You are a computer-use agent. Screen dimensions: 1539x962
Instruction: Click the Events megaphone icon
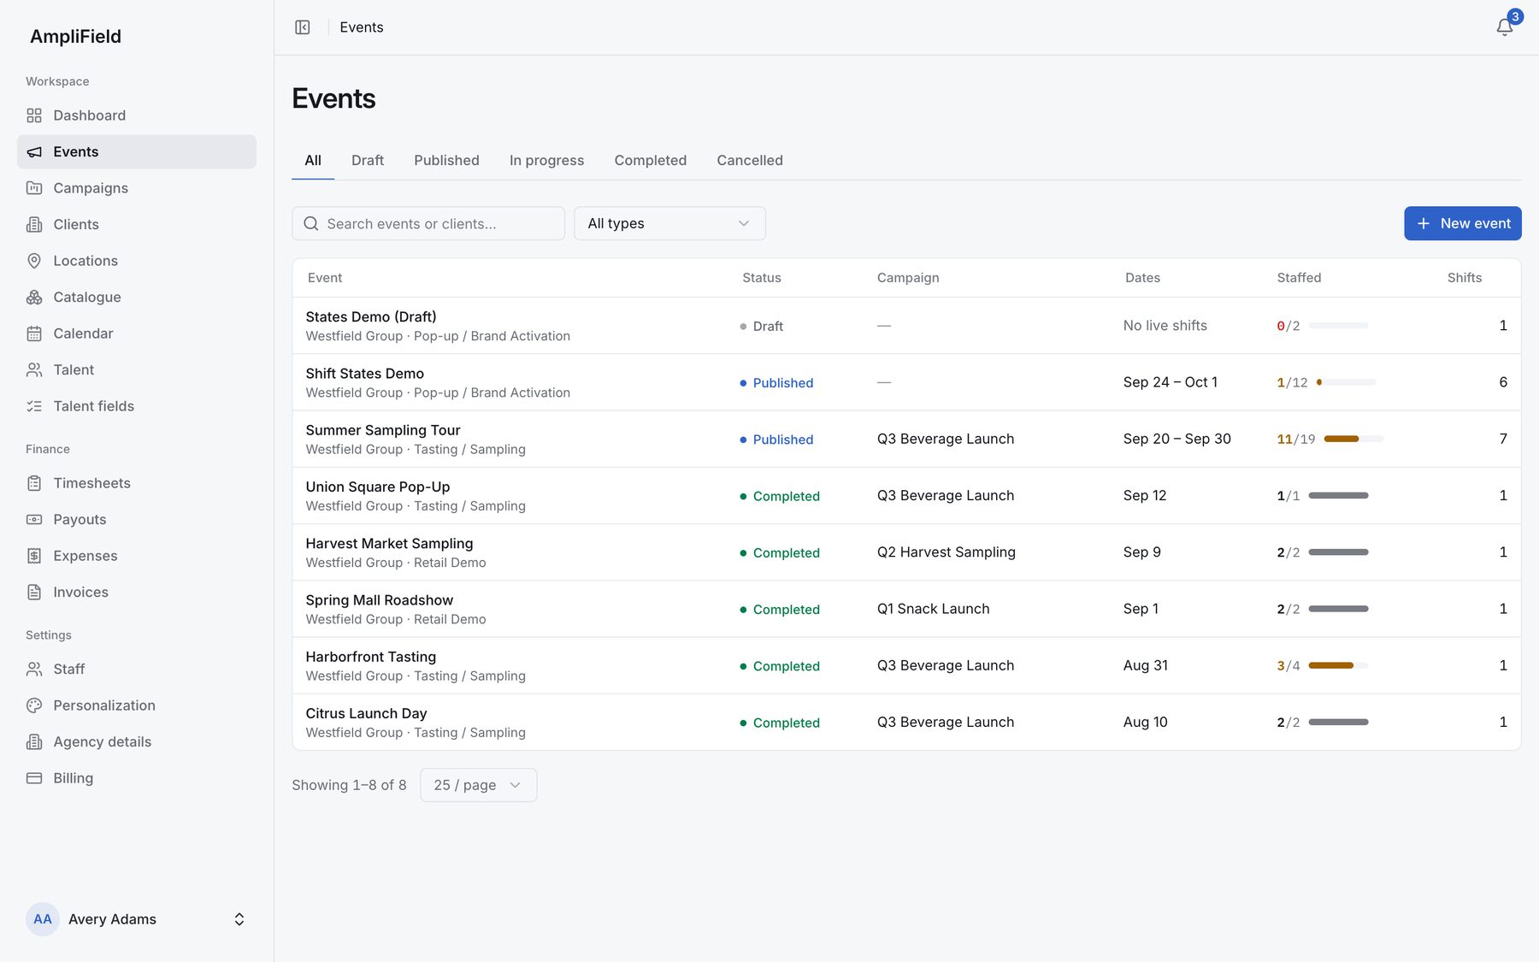34,151
